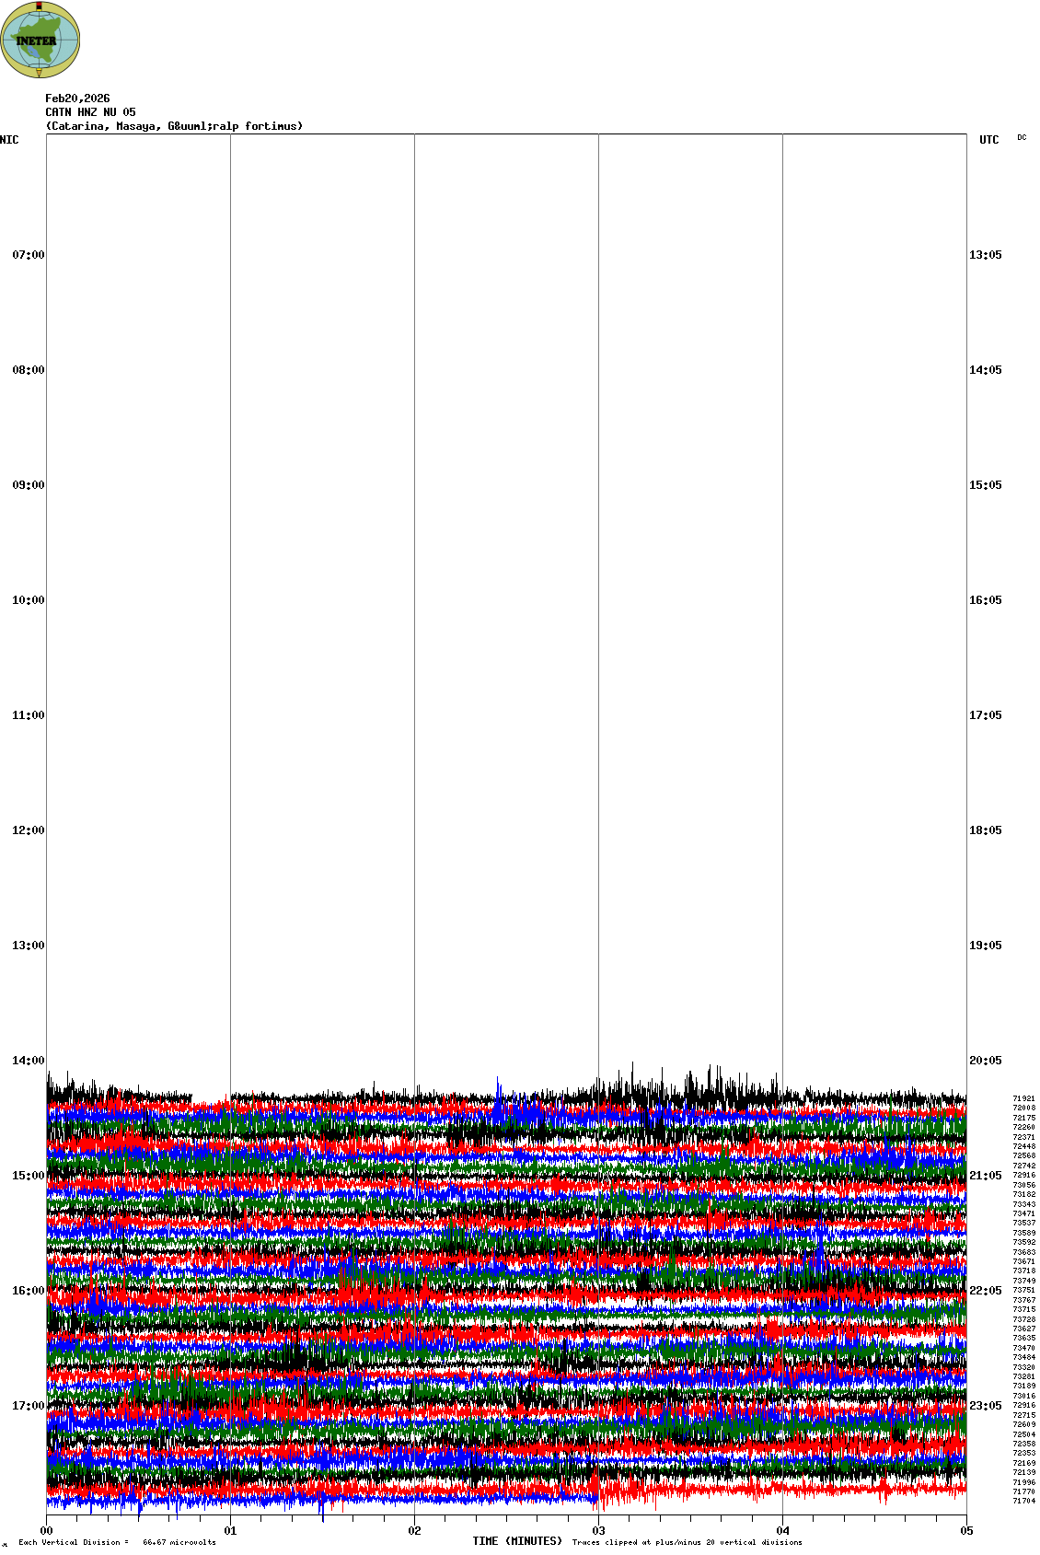Select the 14:00 NIC time label
The height and width of the screenshot is (1555, 1040).
[x=28, y=1061]
